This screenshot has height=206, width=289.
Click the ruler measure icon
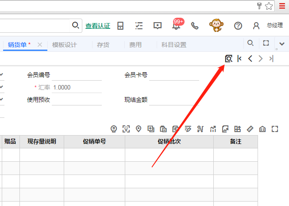click(250, 129)
